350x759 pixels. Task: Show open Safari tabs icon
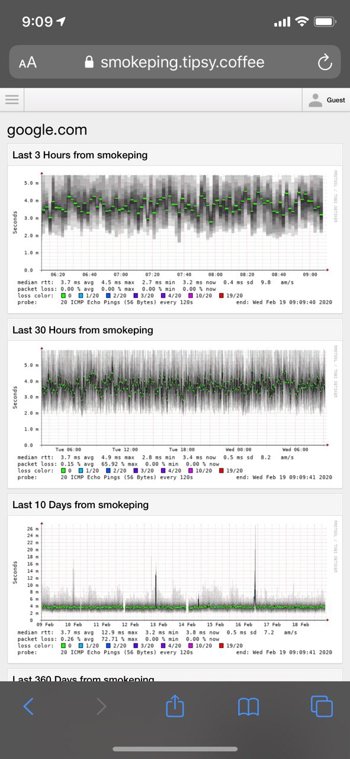(x=322, y=706)
